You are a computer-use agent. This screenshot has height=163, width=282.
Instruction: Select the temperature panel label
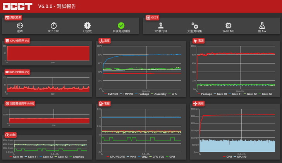click(x=105, y=41)
